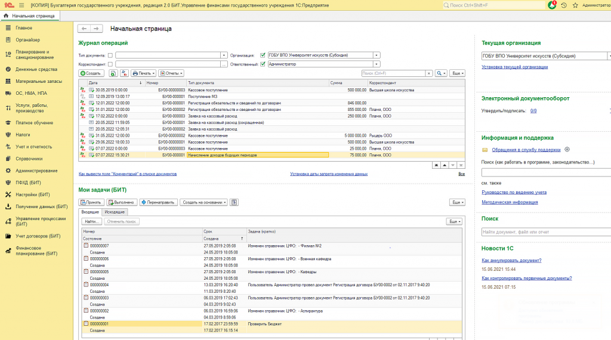Open Еще menu in Мои задачи toolbar

coord(457,203)
